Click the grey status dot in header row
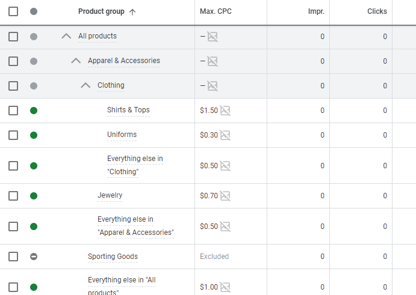 coord(34,11)
